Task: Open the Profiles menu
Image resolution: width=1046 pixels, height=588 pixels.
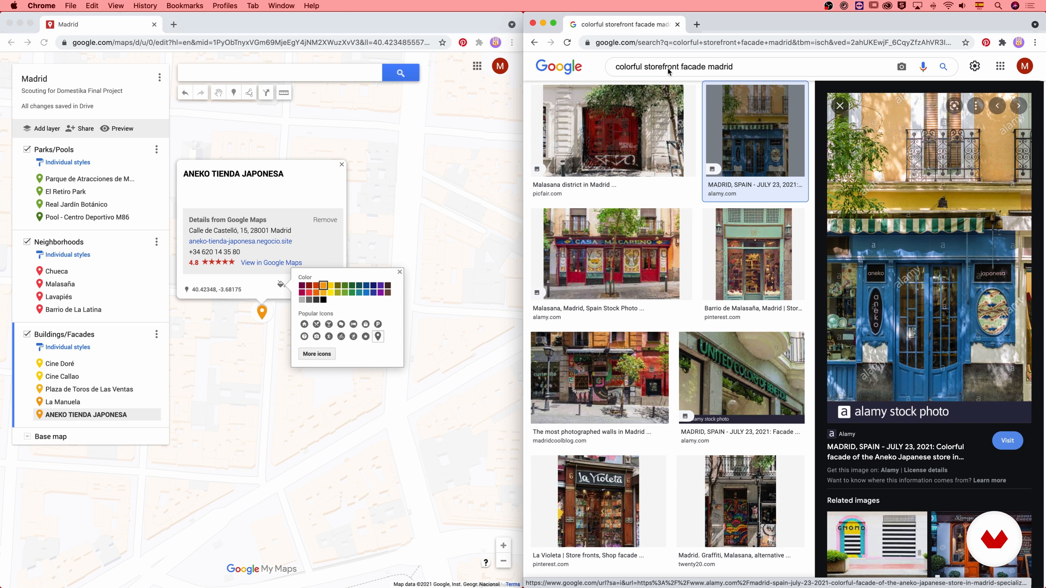Action: (x=224, y=6)
